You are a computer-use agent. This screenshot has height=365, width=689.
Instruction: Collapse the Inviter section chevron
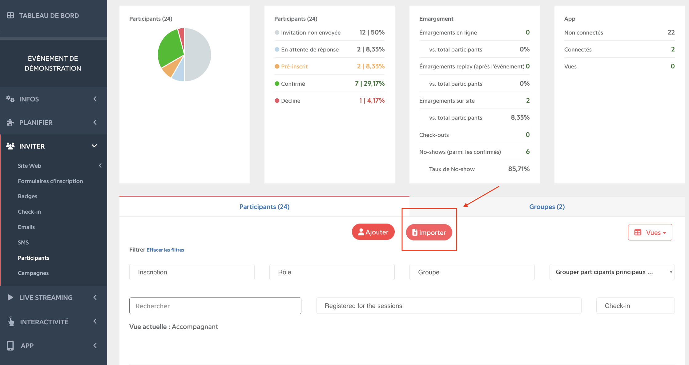pyautogui.click(x=95, y=146)
